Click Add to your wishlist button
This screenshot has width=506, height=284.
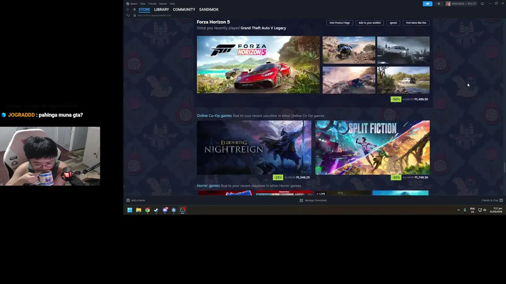[x=370, y=23]
